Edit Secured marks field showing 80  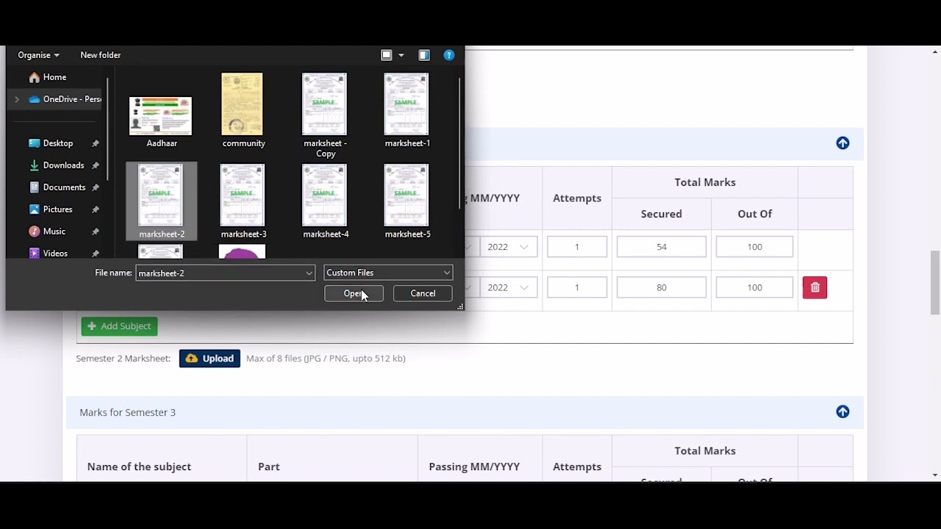pos(662,287)
